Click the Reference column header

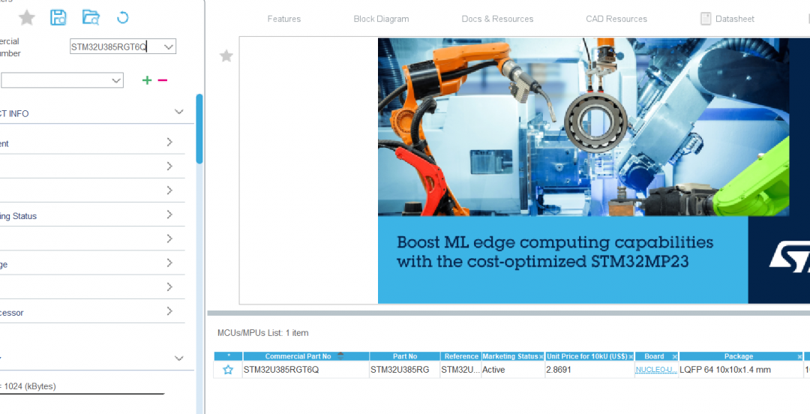pyautogui.click(x=461, y=356)
